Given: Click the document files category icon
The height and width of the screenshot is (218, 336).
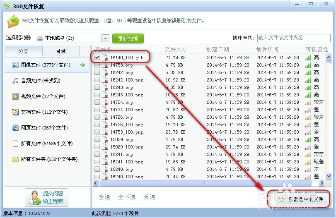Looking at the screenshot, I should (15, 112).
